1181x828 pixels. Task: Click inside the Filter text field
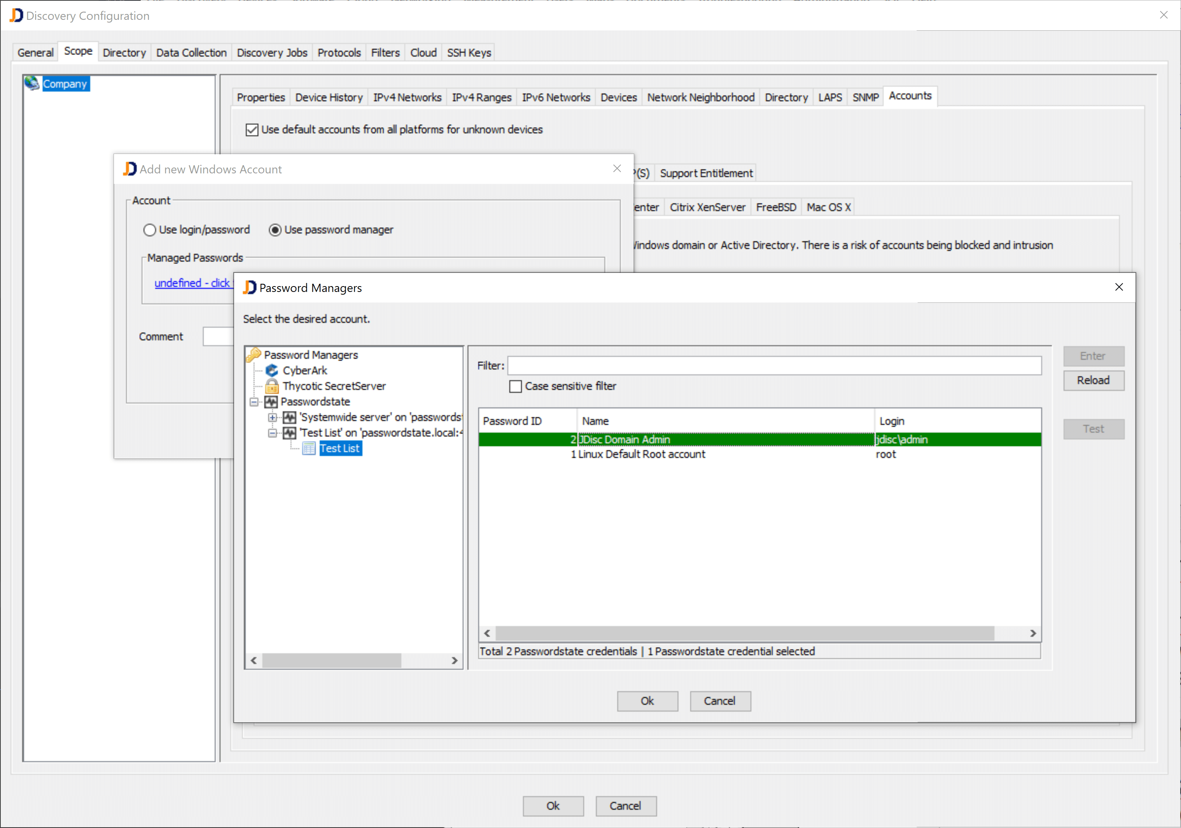click(x=773, y=366)
